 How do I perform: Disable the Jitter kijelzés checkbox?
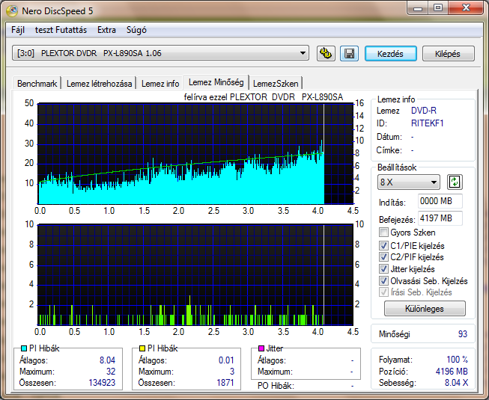pyautogui.click(x=383, y=269)
